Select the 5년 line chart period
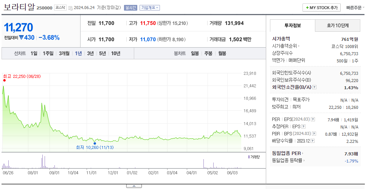The width and height of the screenshot is (366, 189). click(x=102, y=53)
